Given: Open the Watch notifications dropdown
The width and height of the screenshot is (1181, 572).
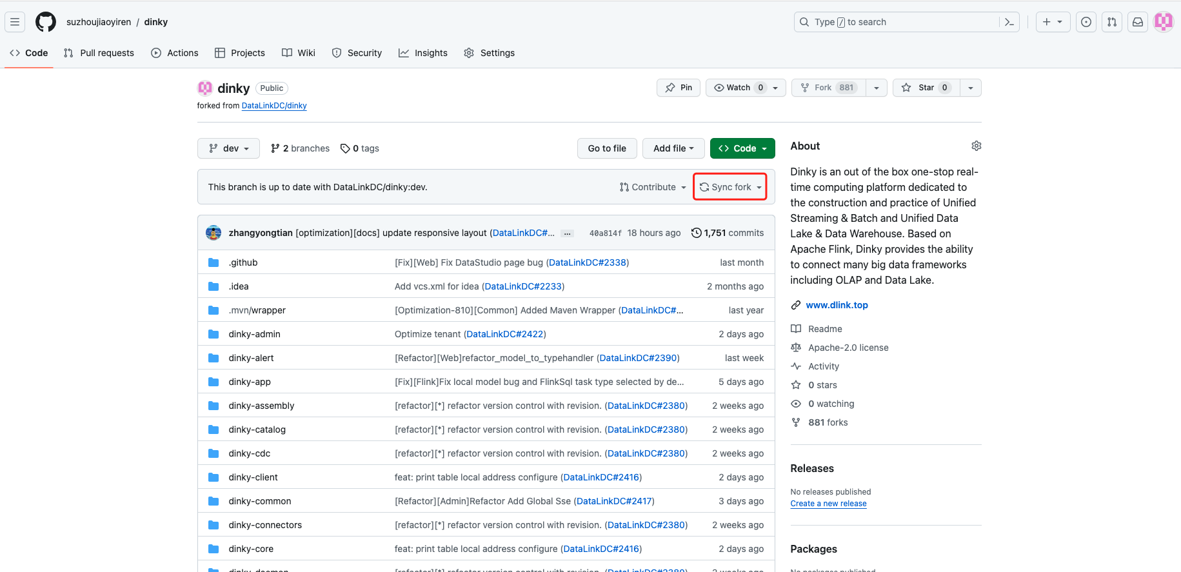Looking at the screenshot, I should tap(746, 88).
